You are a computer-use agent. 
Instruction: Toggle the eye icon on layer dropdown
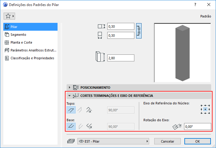81,141
